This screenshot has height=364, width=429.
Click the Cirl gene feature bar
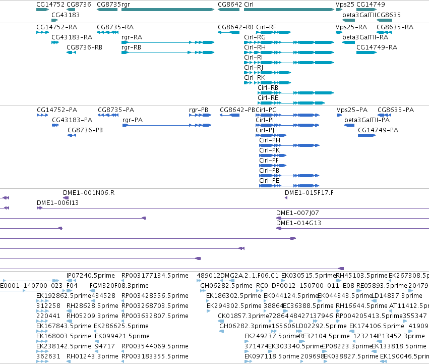point(289,10)
